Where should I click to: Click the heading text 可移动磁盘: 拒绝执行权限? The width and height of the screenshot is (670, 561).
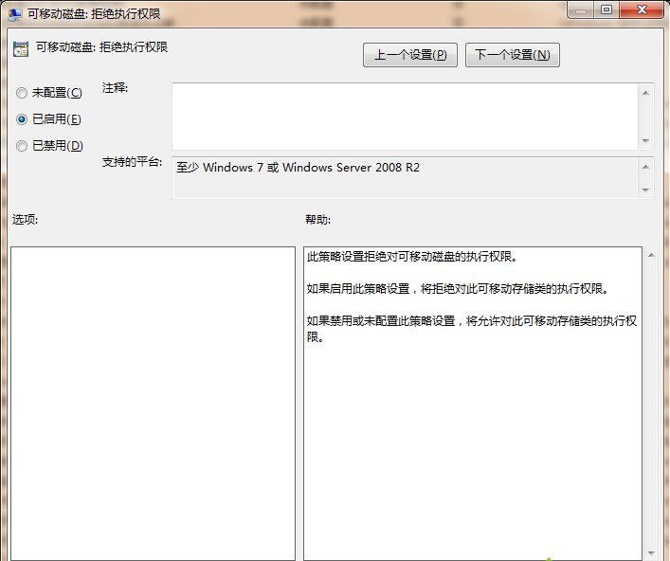pyautogui.click(x=101, y=47)
